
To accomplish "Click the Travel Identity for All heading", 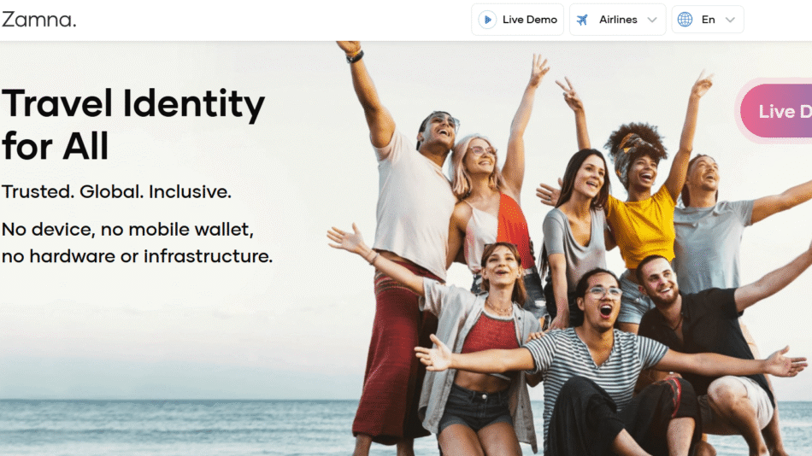I will (133, 125).
